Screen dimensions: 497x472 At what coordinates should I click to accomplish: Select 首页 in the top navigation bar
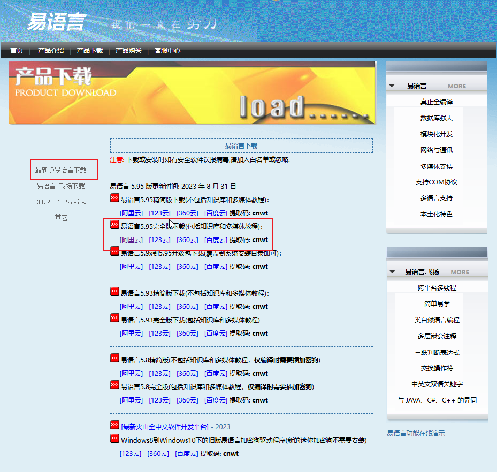[17, 51]
